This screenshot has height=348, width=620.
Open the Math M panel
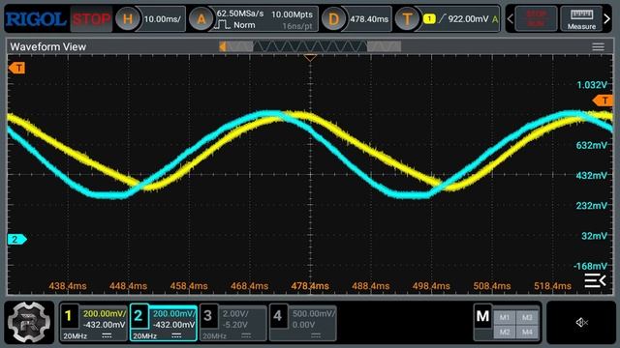click(x=482, y=316)
